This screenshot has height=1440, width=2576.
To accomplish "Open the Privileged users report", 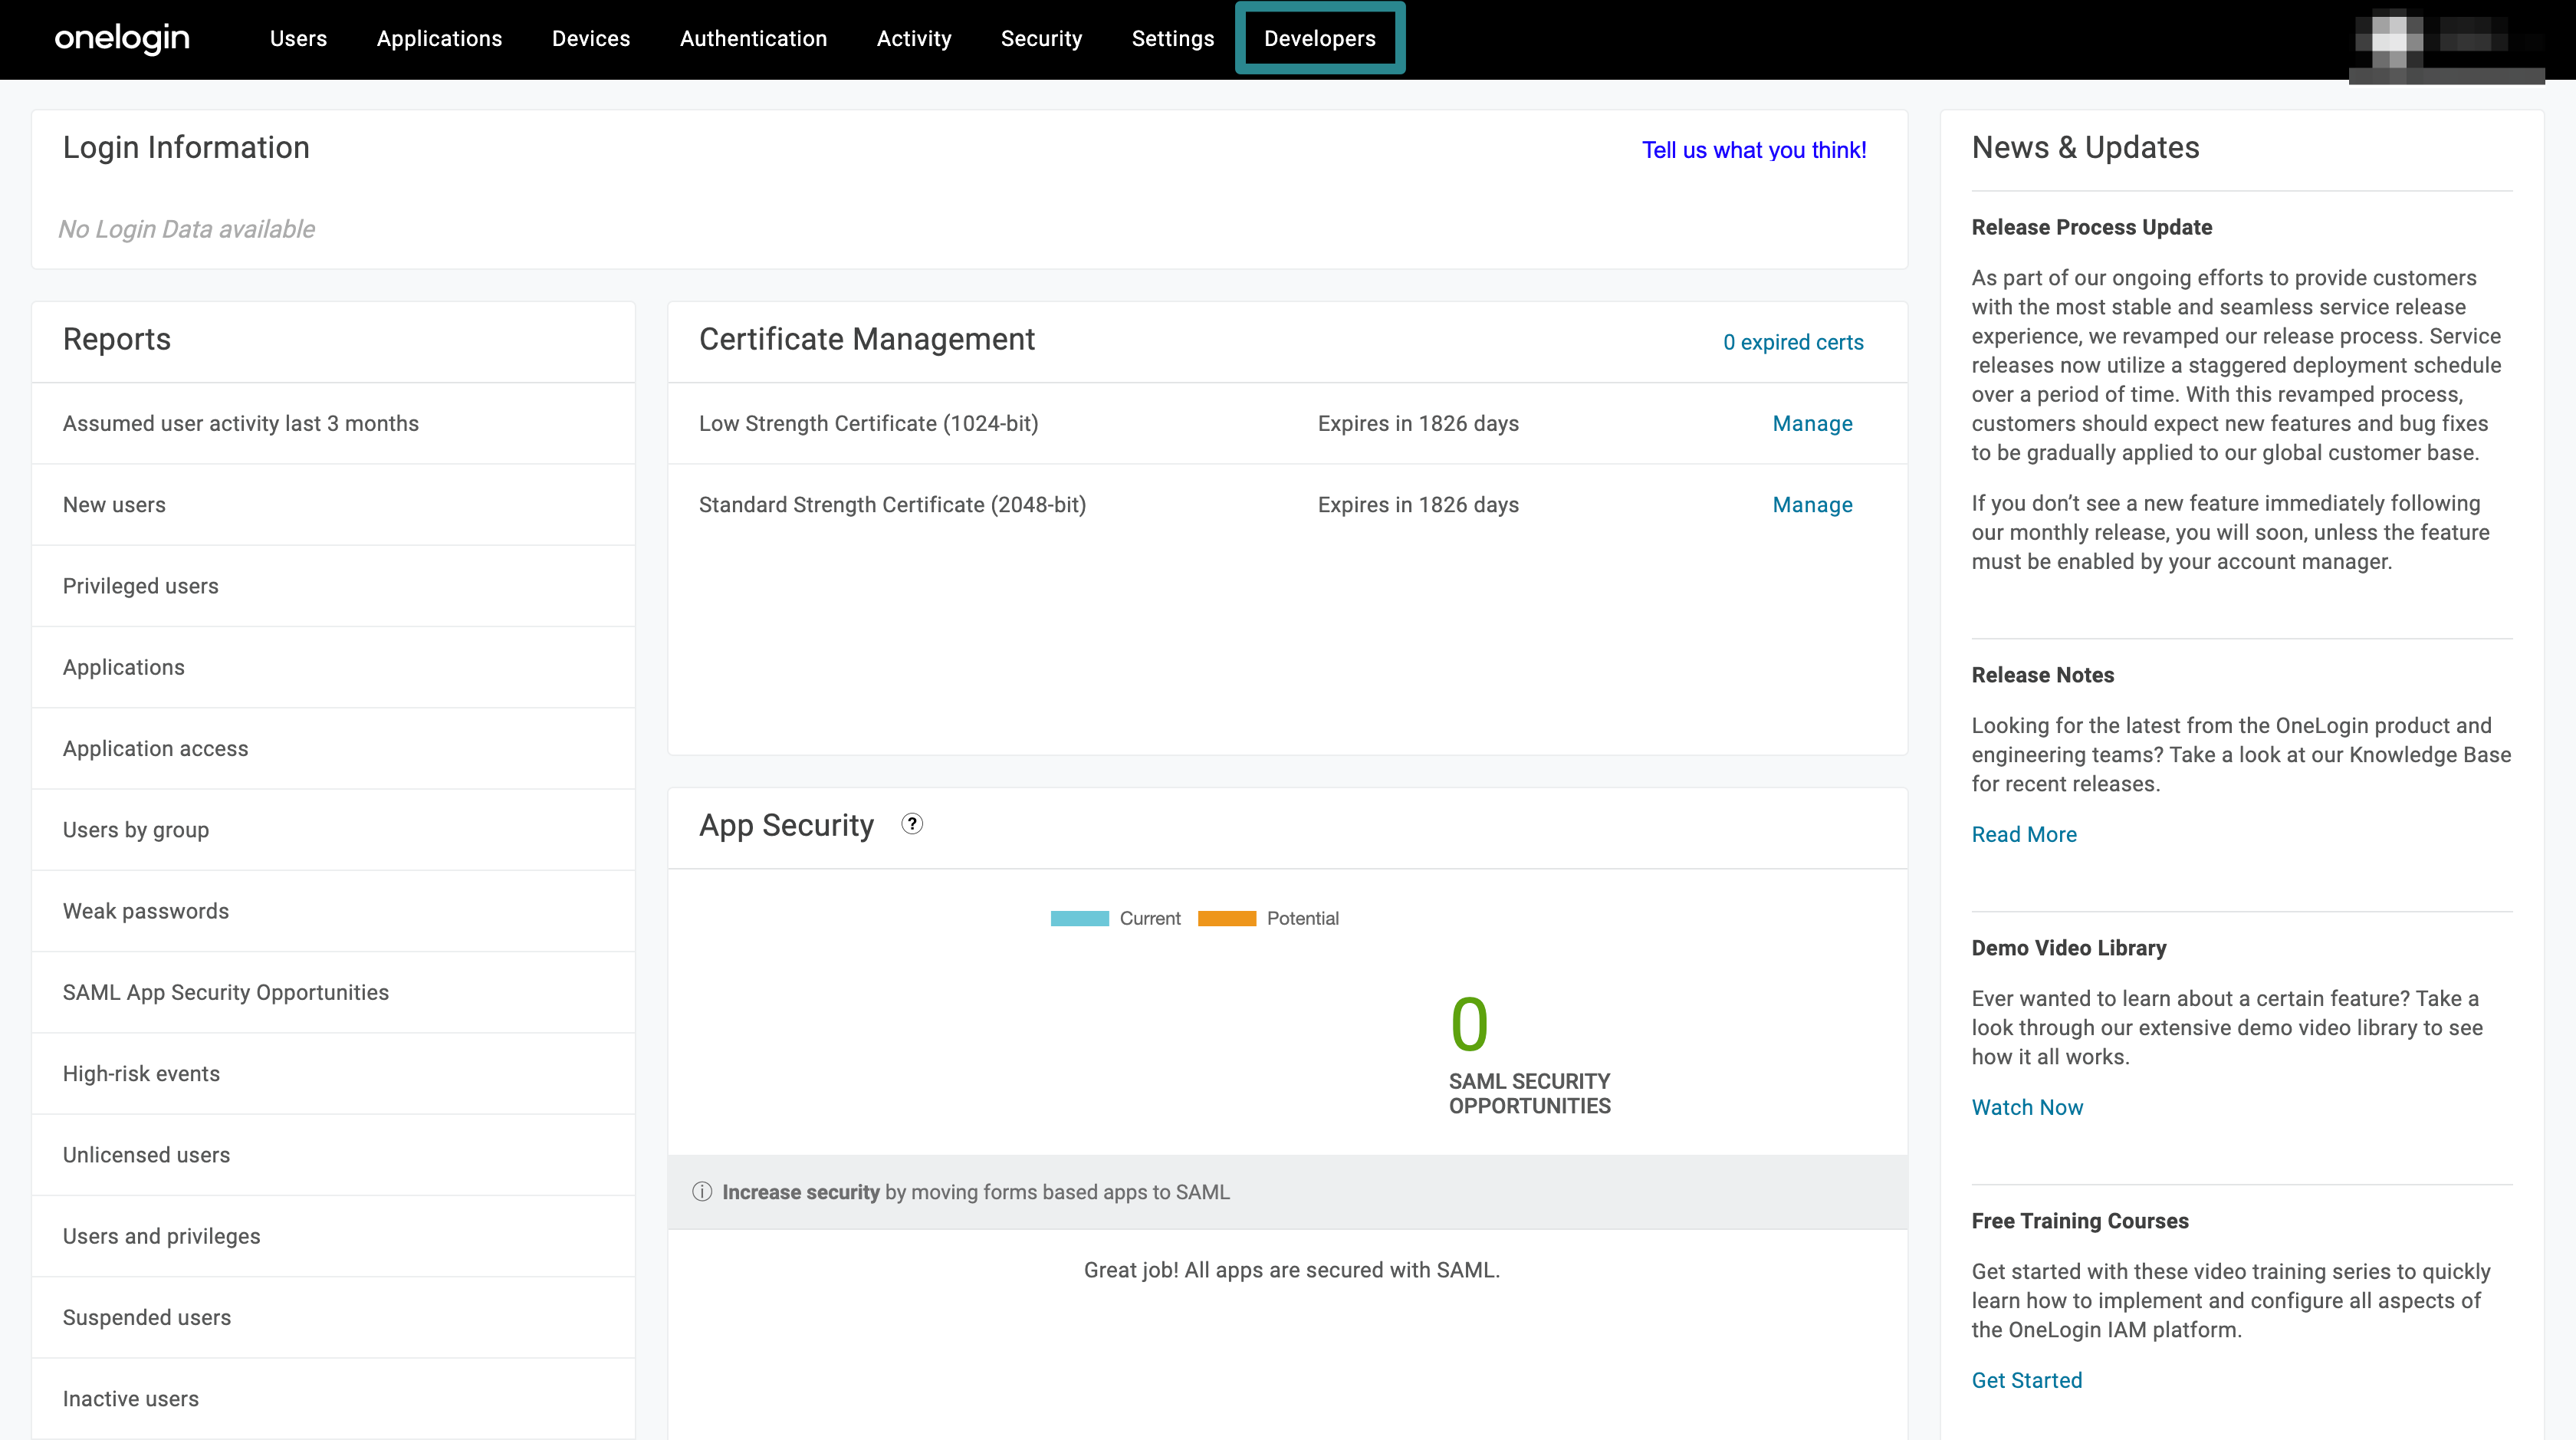I will pos(333,586).
